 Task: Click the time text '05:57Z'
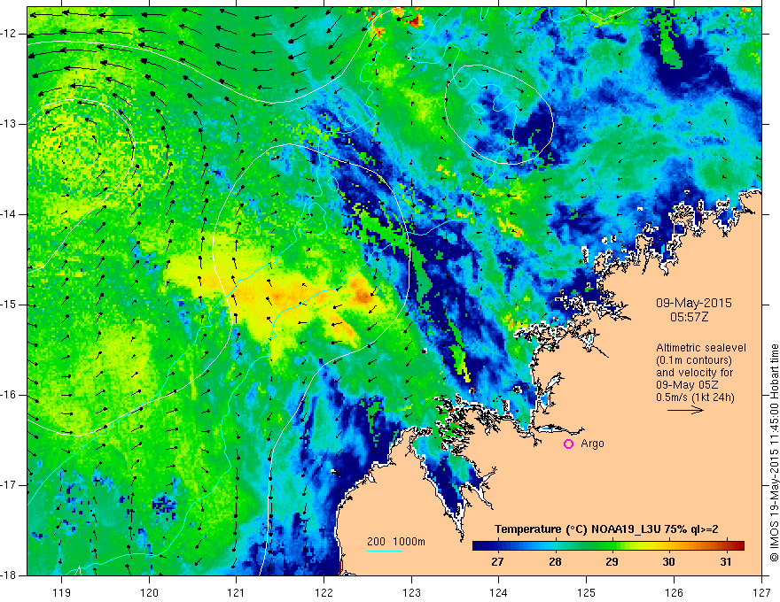point(689,317)
